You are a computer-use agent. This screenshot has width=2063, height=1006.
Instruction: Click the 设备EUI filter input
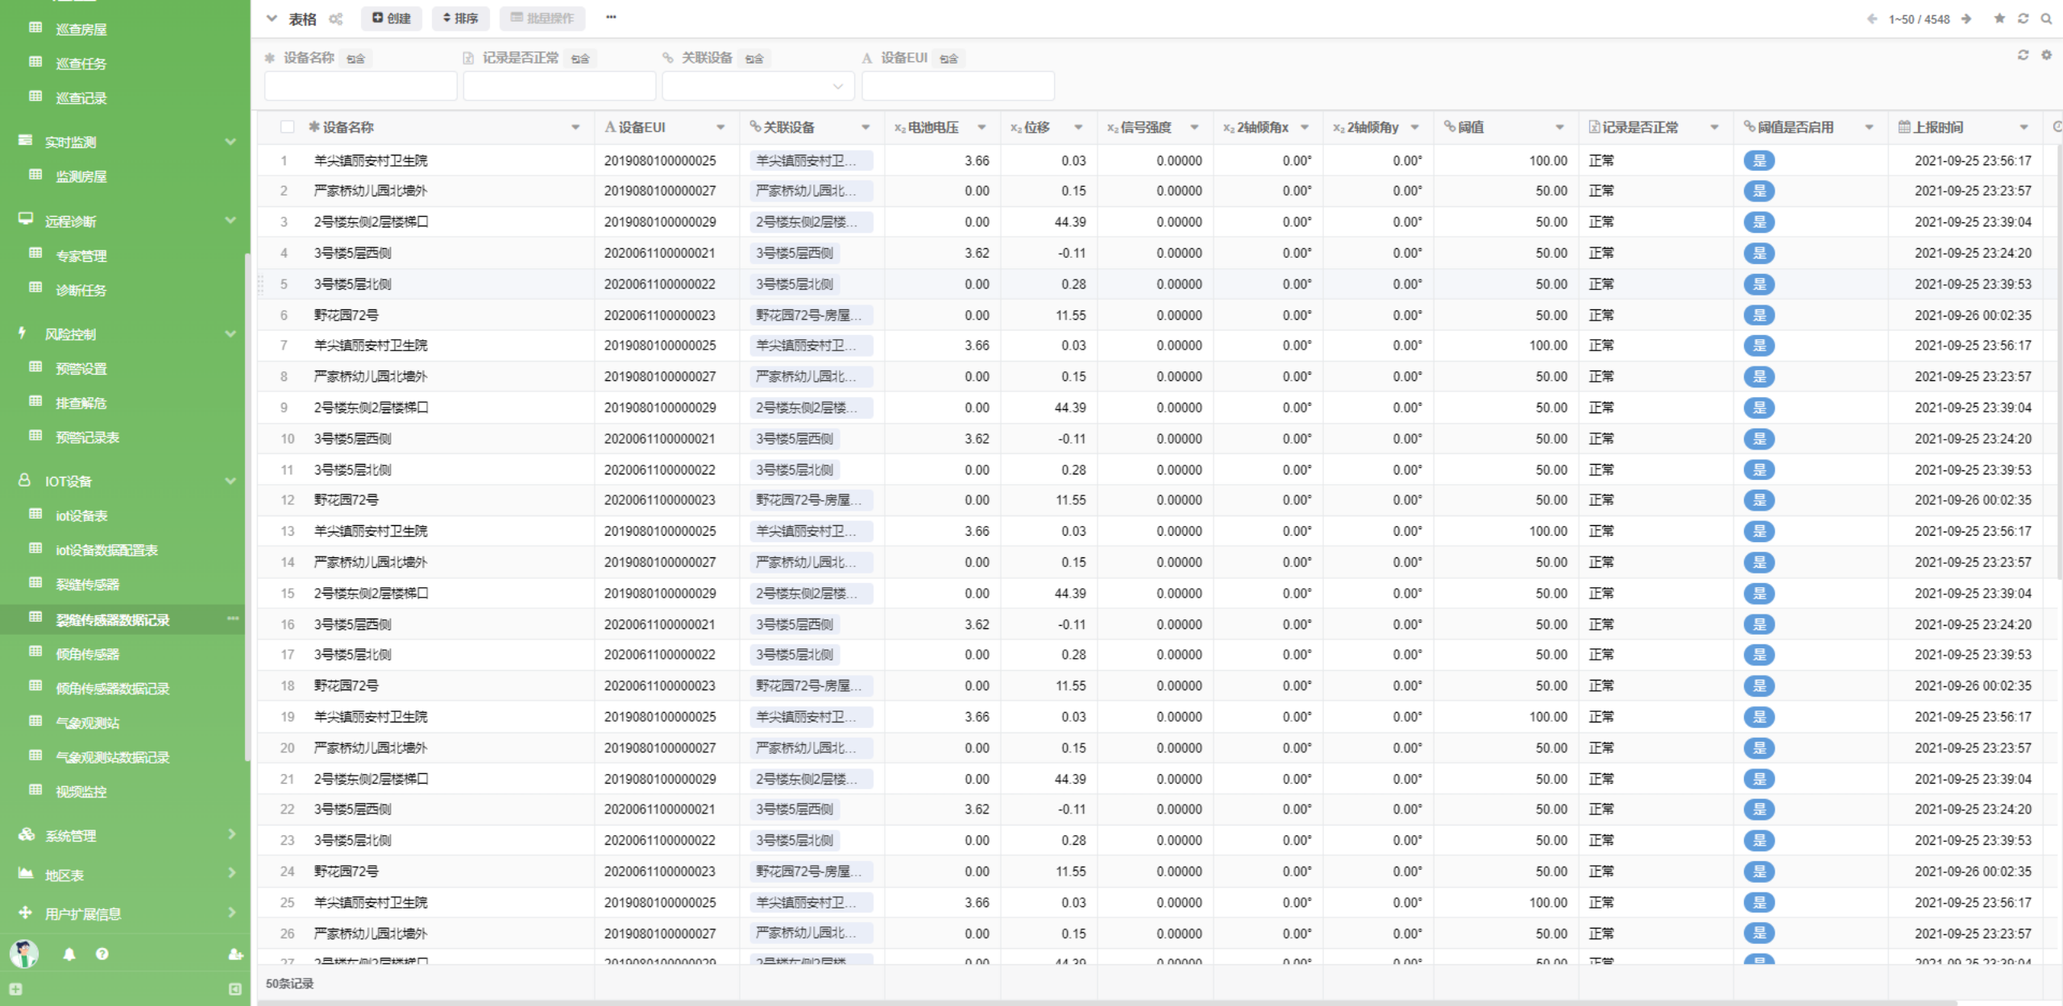(958, 85)
